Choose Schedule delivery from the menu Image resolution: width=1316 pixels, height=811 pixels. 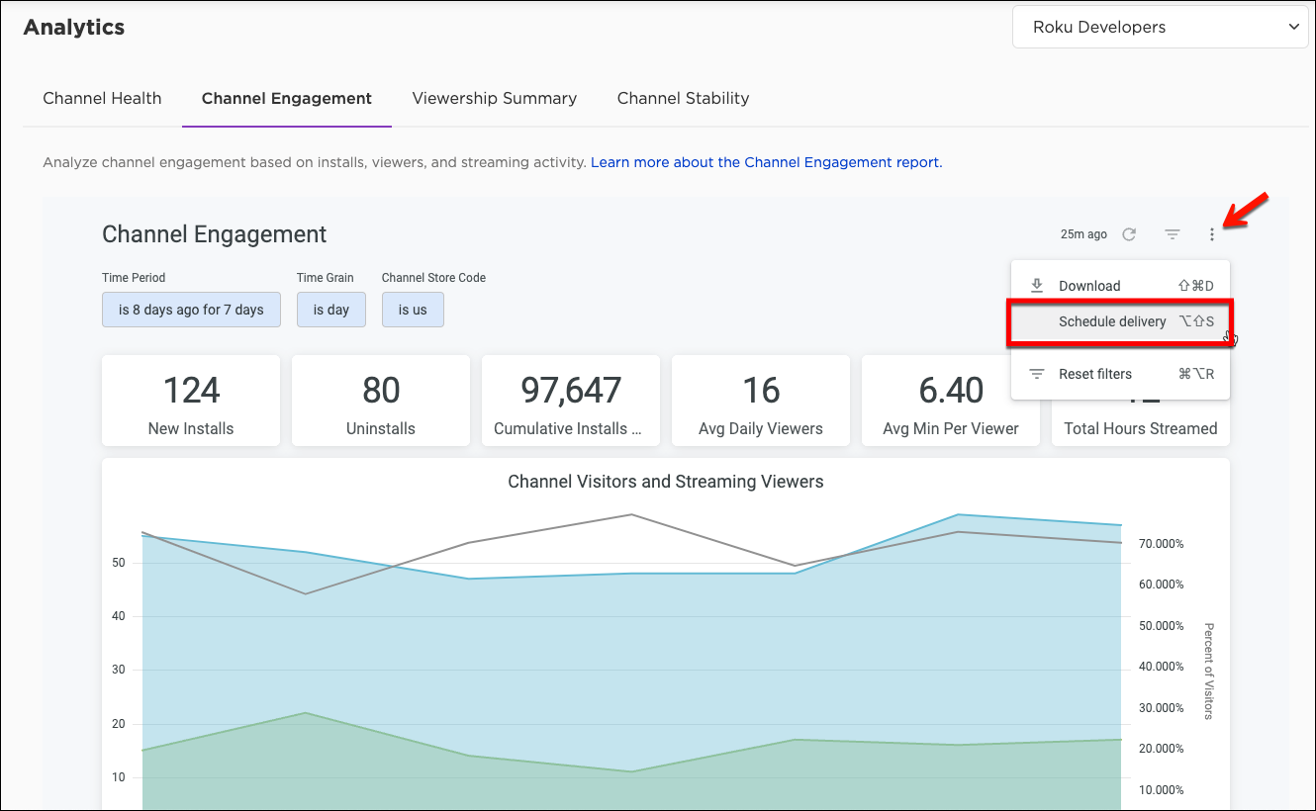(x=1112, y=321)
